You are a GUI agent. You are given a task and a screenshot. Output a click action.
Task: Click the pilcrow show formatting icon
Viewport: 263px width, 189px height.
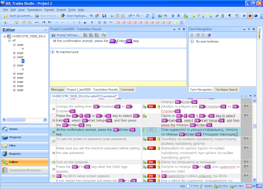230,16
